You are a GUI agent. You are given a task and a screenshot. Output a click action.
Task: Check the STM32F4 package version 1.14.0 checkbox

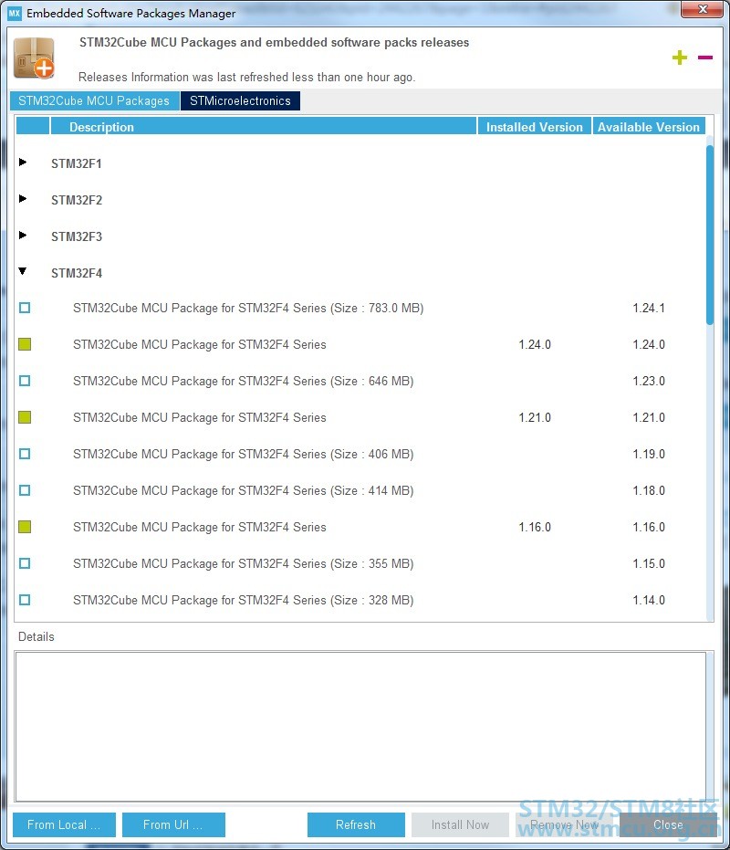pos(25,600)
